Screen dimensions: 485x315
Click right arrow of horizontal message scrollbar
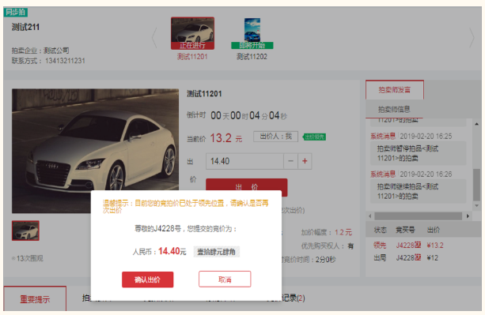point(468,216)
